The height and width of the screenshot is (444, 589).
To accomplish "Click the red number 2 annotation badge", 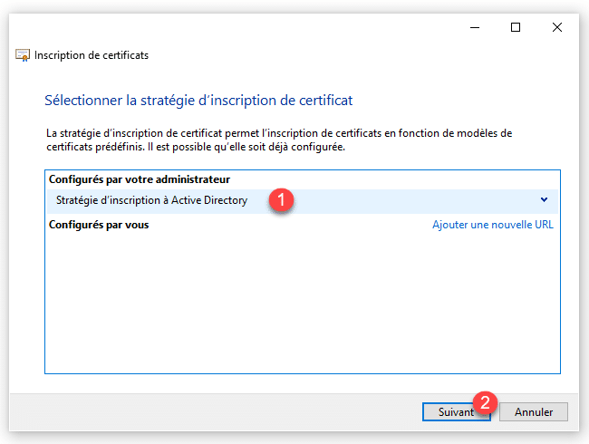I will 487,402.
